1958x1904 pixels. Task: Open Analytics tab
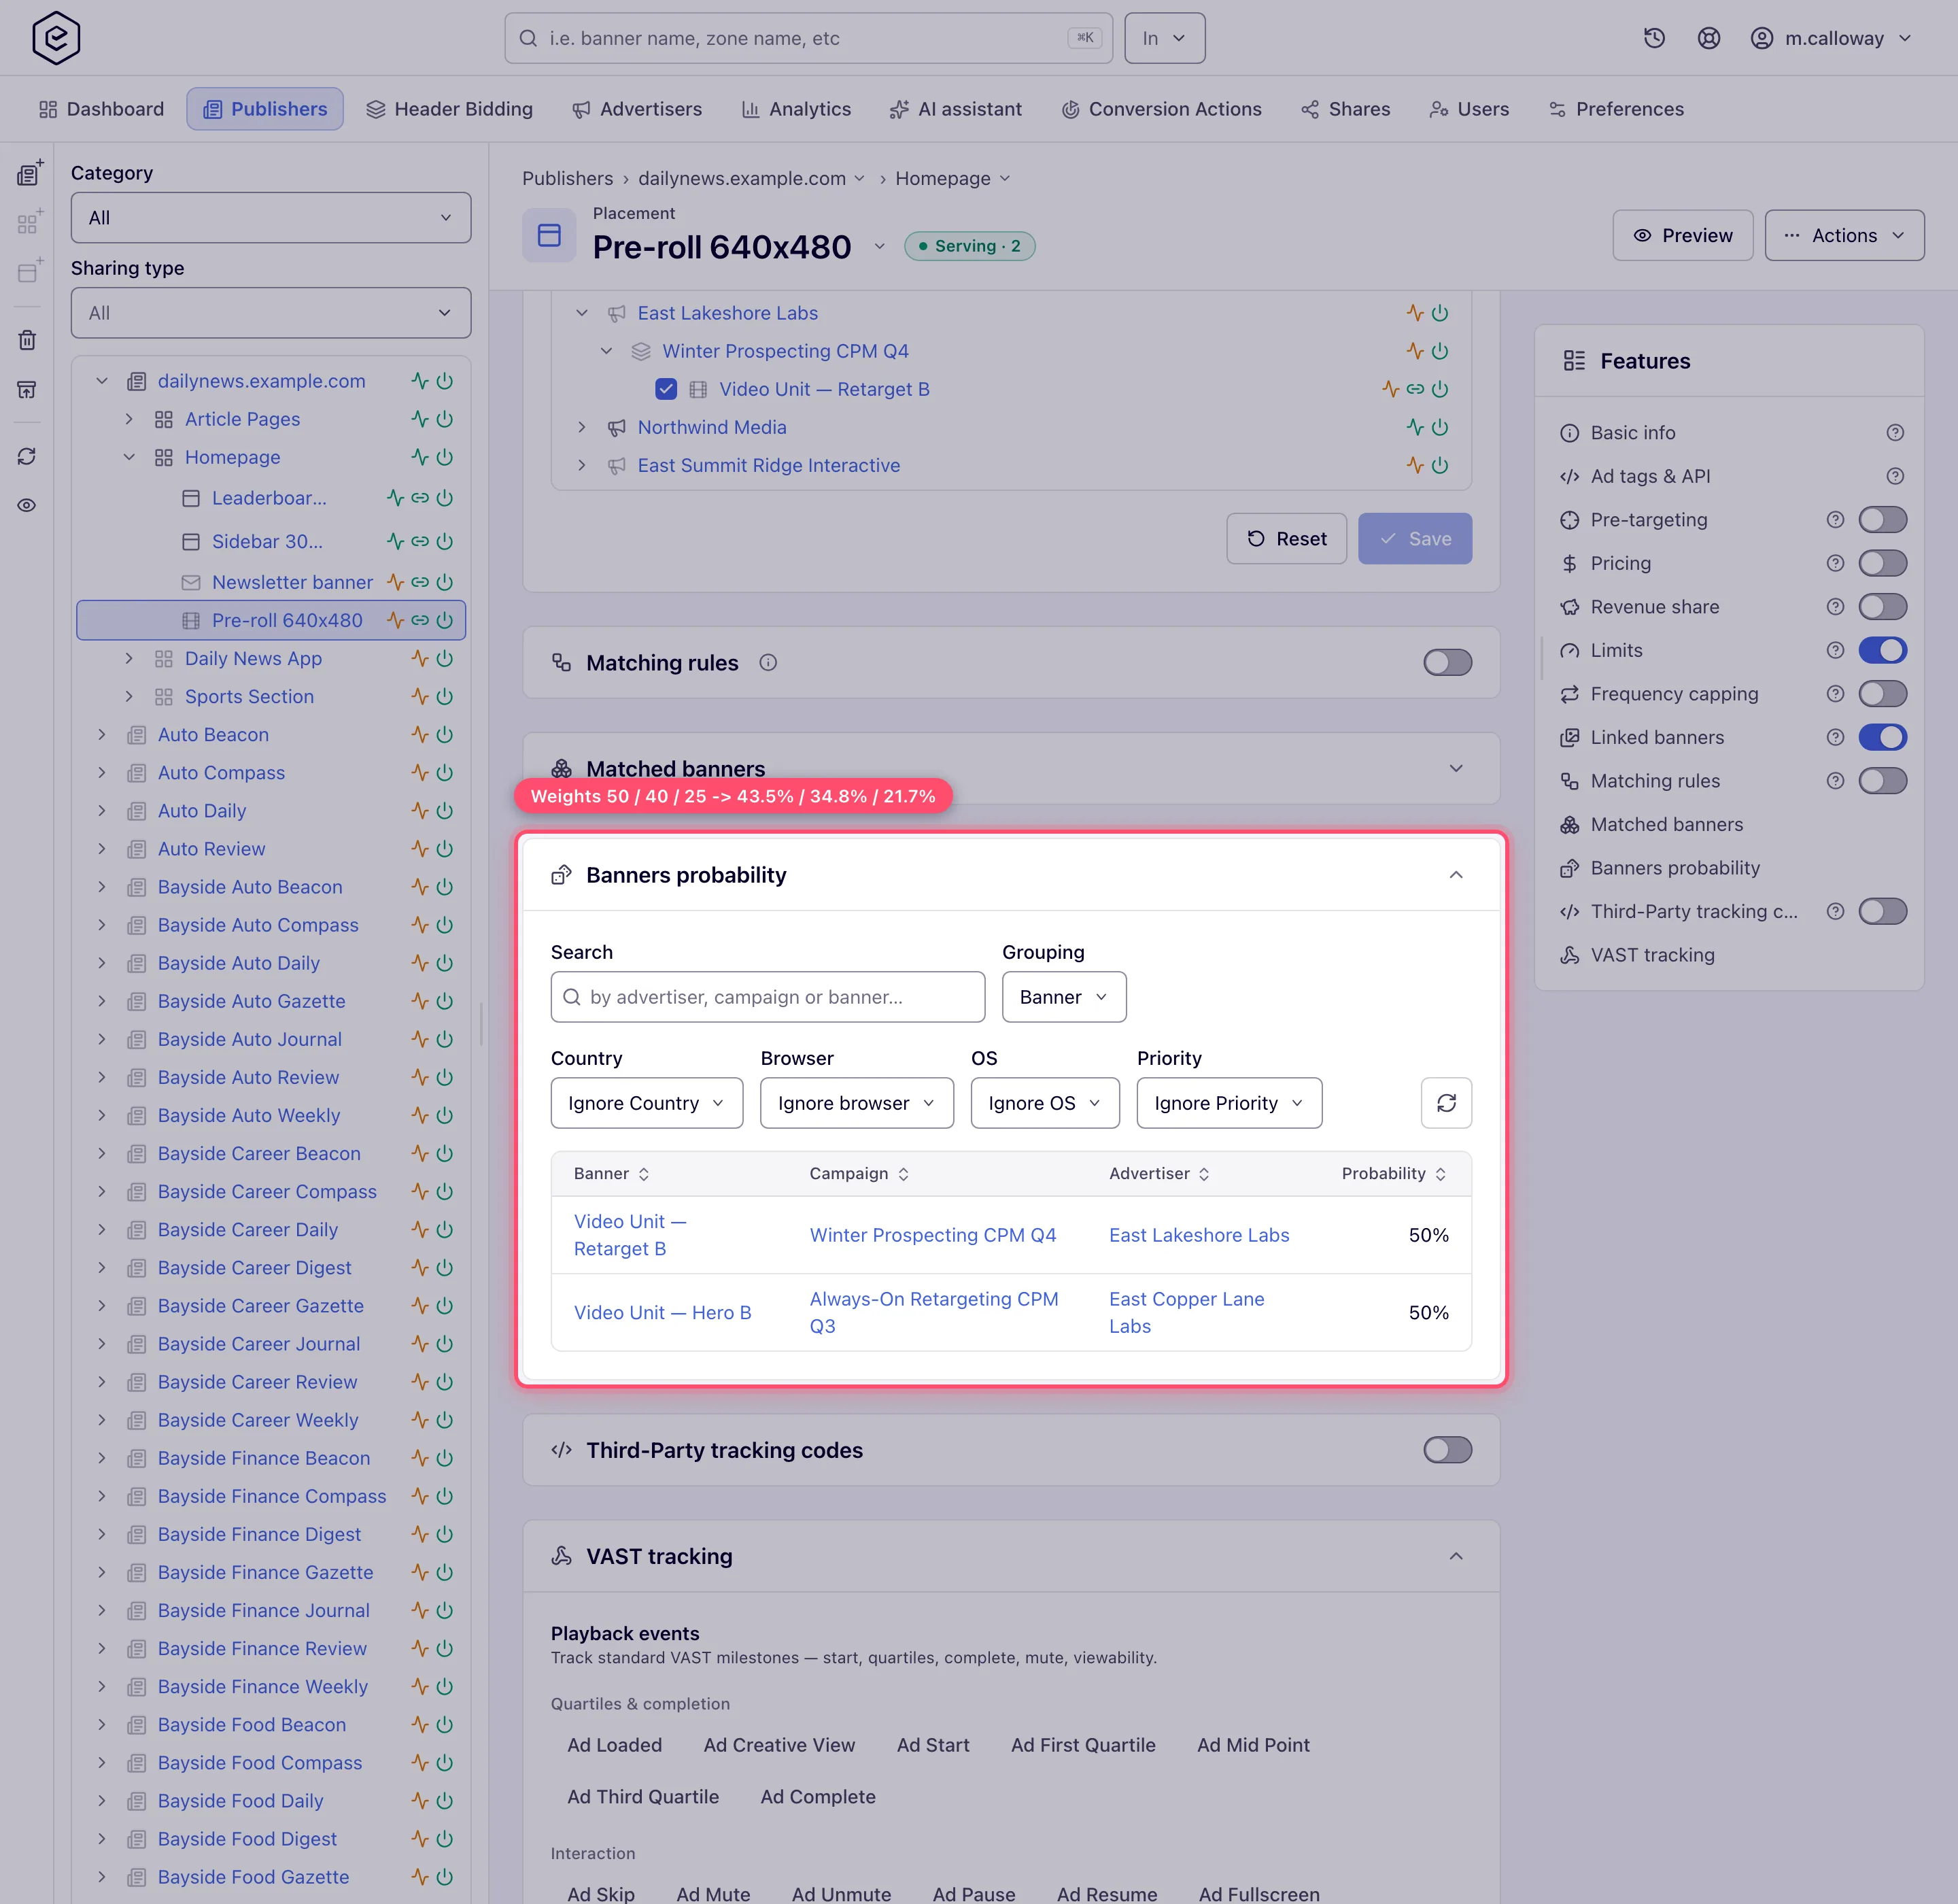tap(796, 109)
